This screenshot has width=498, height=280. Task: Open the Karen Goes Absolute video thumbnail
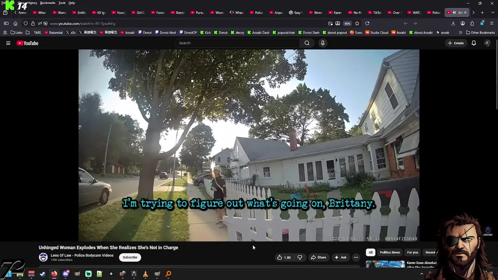385,264
